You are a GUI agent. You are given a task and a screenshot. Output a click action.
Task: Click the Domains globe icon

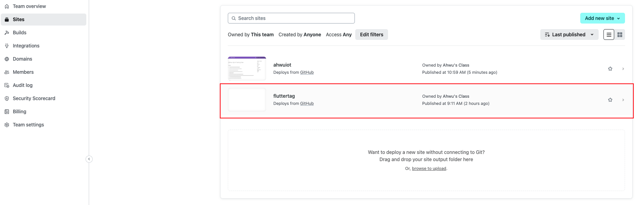tap(7, 59)
